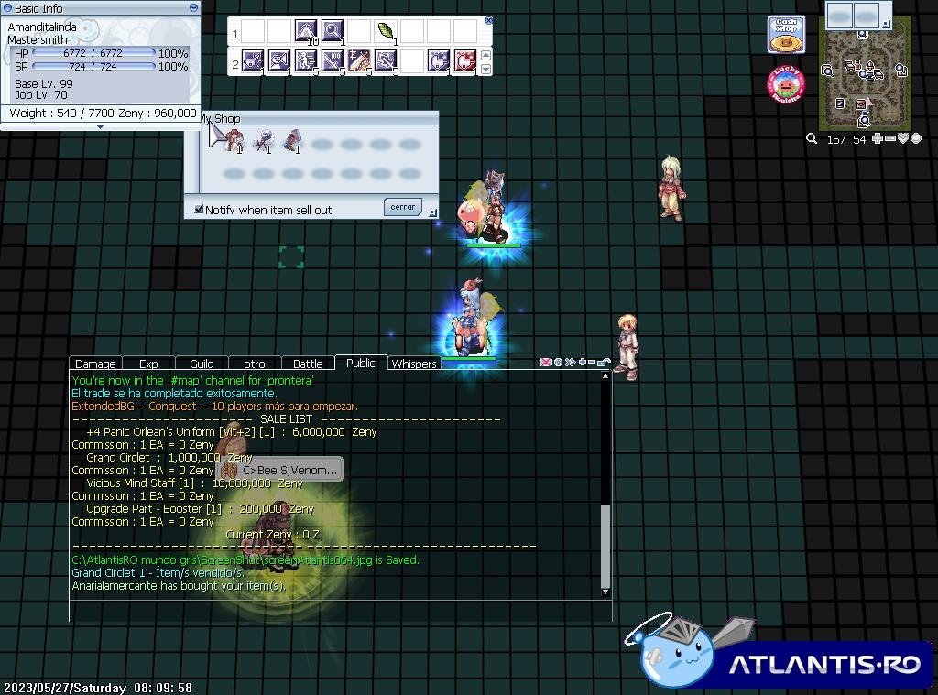Activate the shouting figure skill in row 2
This screenshot has height=695, width=938.
(x=279, y=61)
